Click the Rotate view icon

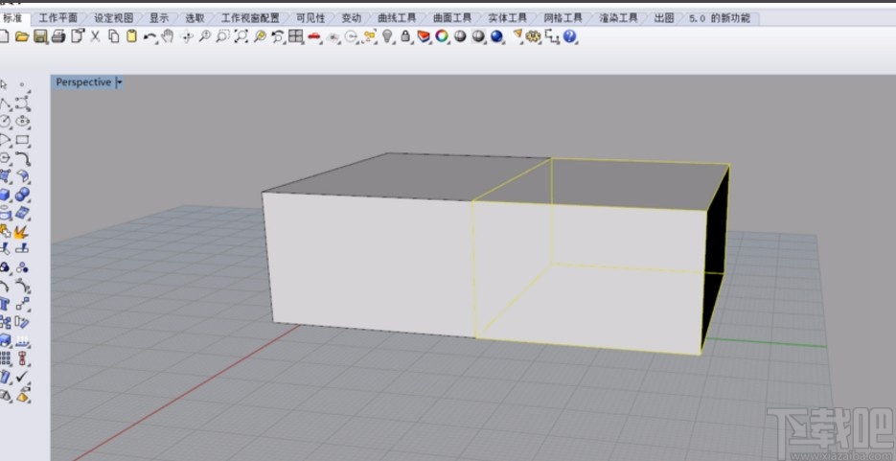tap(186, 37)
